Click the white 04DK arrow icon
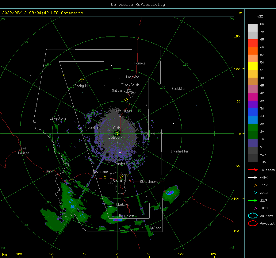The width and height of the screenshot is (276, 258). coord(253,177)
